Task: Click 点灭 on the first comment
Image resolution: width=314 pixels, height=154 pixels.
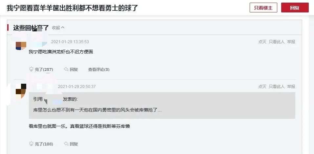Action: (262, 42)
